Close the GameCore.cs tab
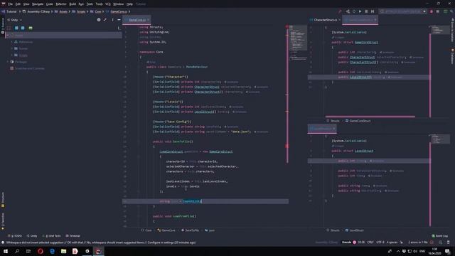The width and height of the screenshot is (455, 256). (x=148, y=20)
